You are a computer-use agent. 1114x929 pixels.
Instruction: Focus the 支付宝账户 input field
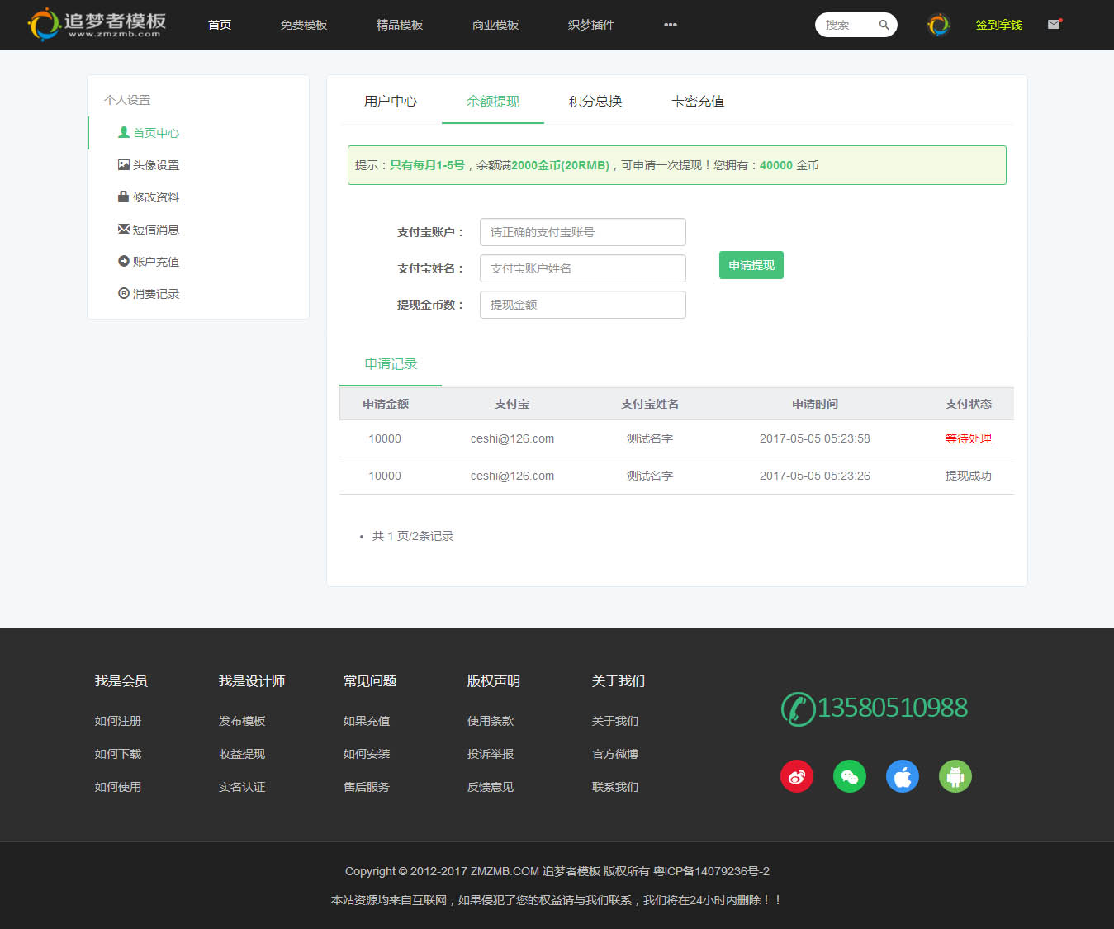point(582,232)
